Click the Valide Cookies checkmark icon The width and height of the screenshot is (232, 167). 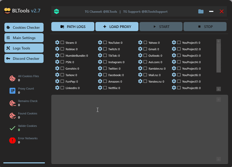click(x=12, y=128)
